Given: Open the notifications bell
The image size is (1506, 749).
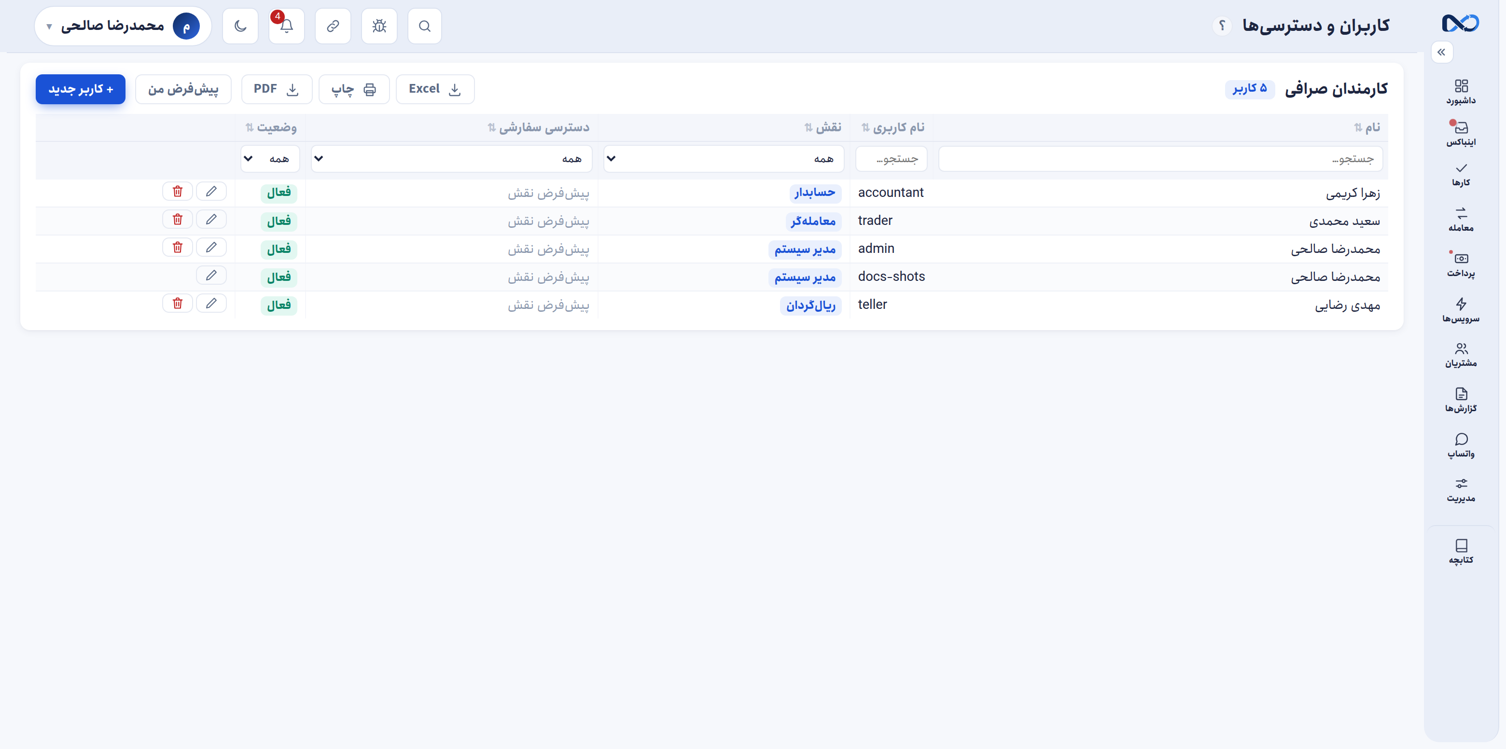Looking at the screenshot, I should point(286,27).
